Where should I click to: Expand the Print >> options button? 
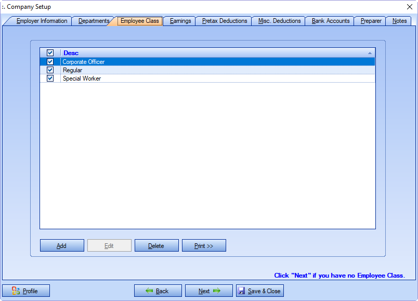click(x=204, y=246)
